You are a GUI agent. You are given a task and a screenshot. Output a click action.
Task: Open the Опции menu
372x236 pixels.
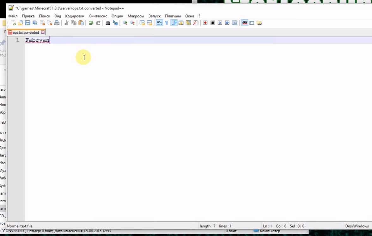click(117, 16)
